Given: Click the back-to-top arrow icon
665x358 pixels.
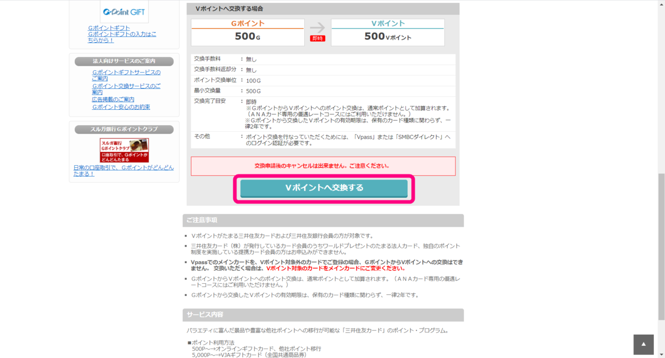Looking at the screenshot, I should (643, 344).
